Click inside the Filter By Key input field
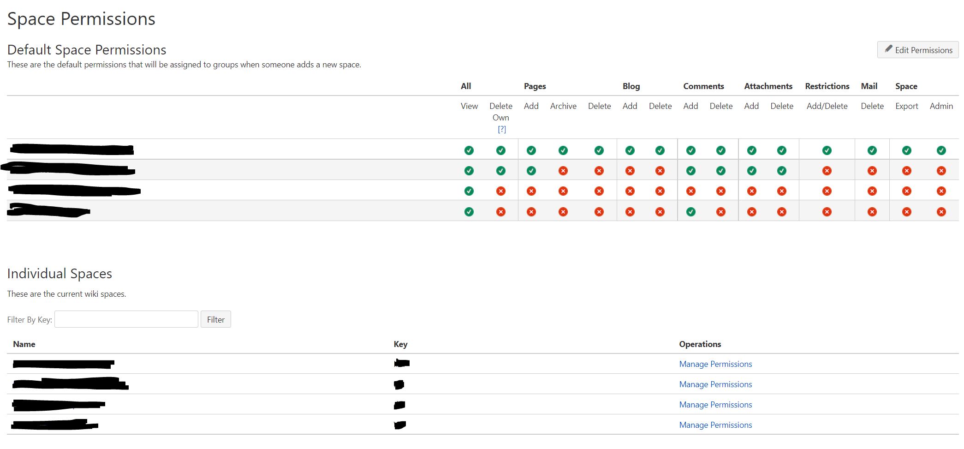The image size is (964, 449). click(126, 319)
